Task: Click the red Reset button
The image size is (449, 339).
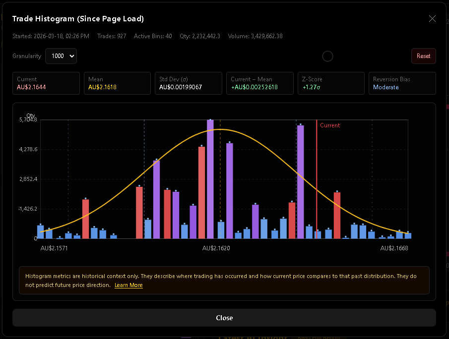Action: pyautogui.click(x=424, y=56)
